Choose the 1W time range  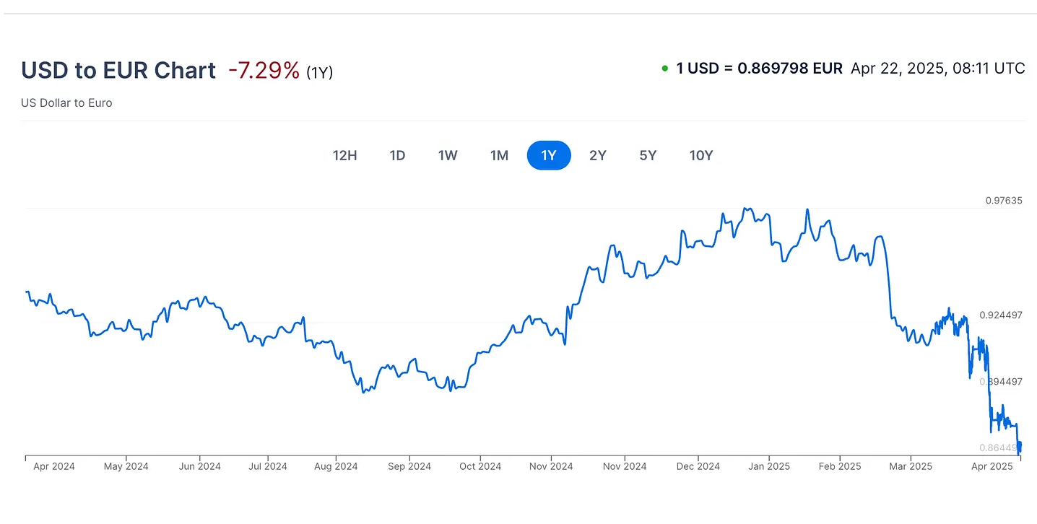coord(448,155)
